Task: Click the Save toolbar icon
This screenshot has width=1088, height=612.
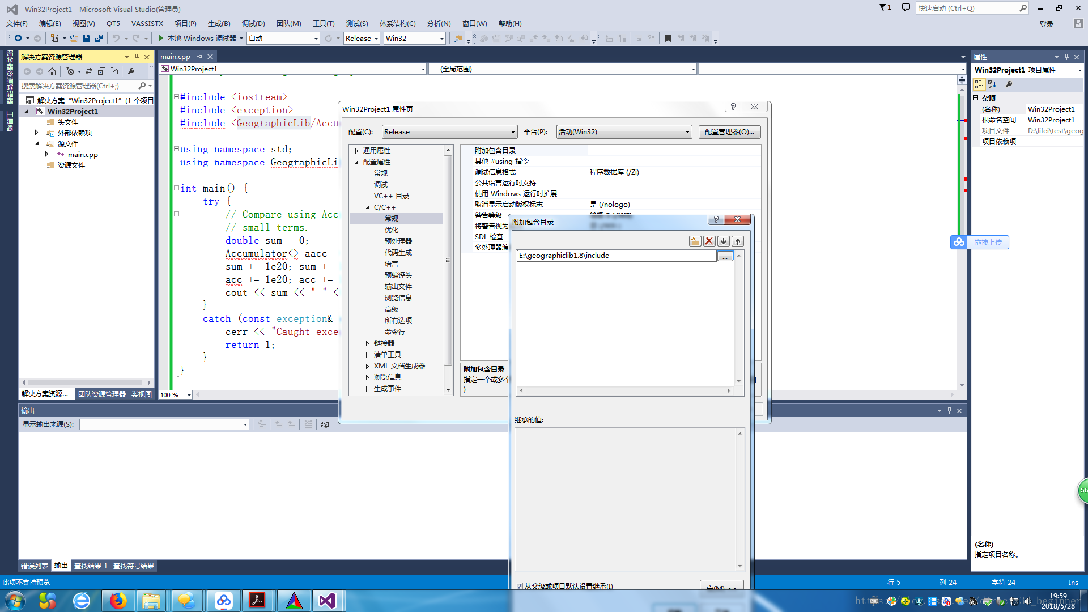Action: tap(86, 39)
